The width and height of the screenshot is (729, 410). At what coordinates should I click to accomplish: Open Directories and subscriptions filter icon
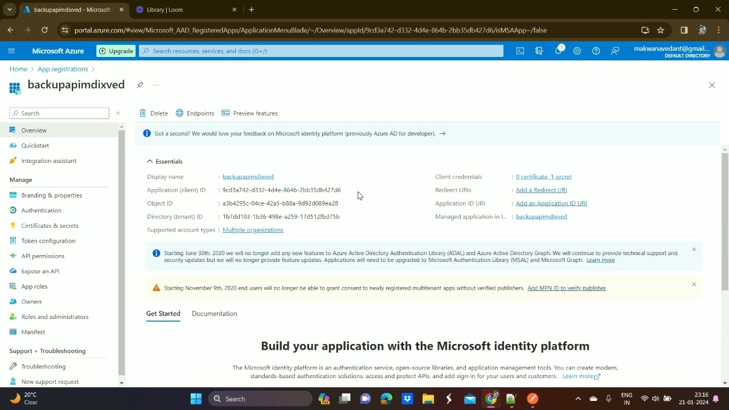click(539, 51)
